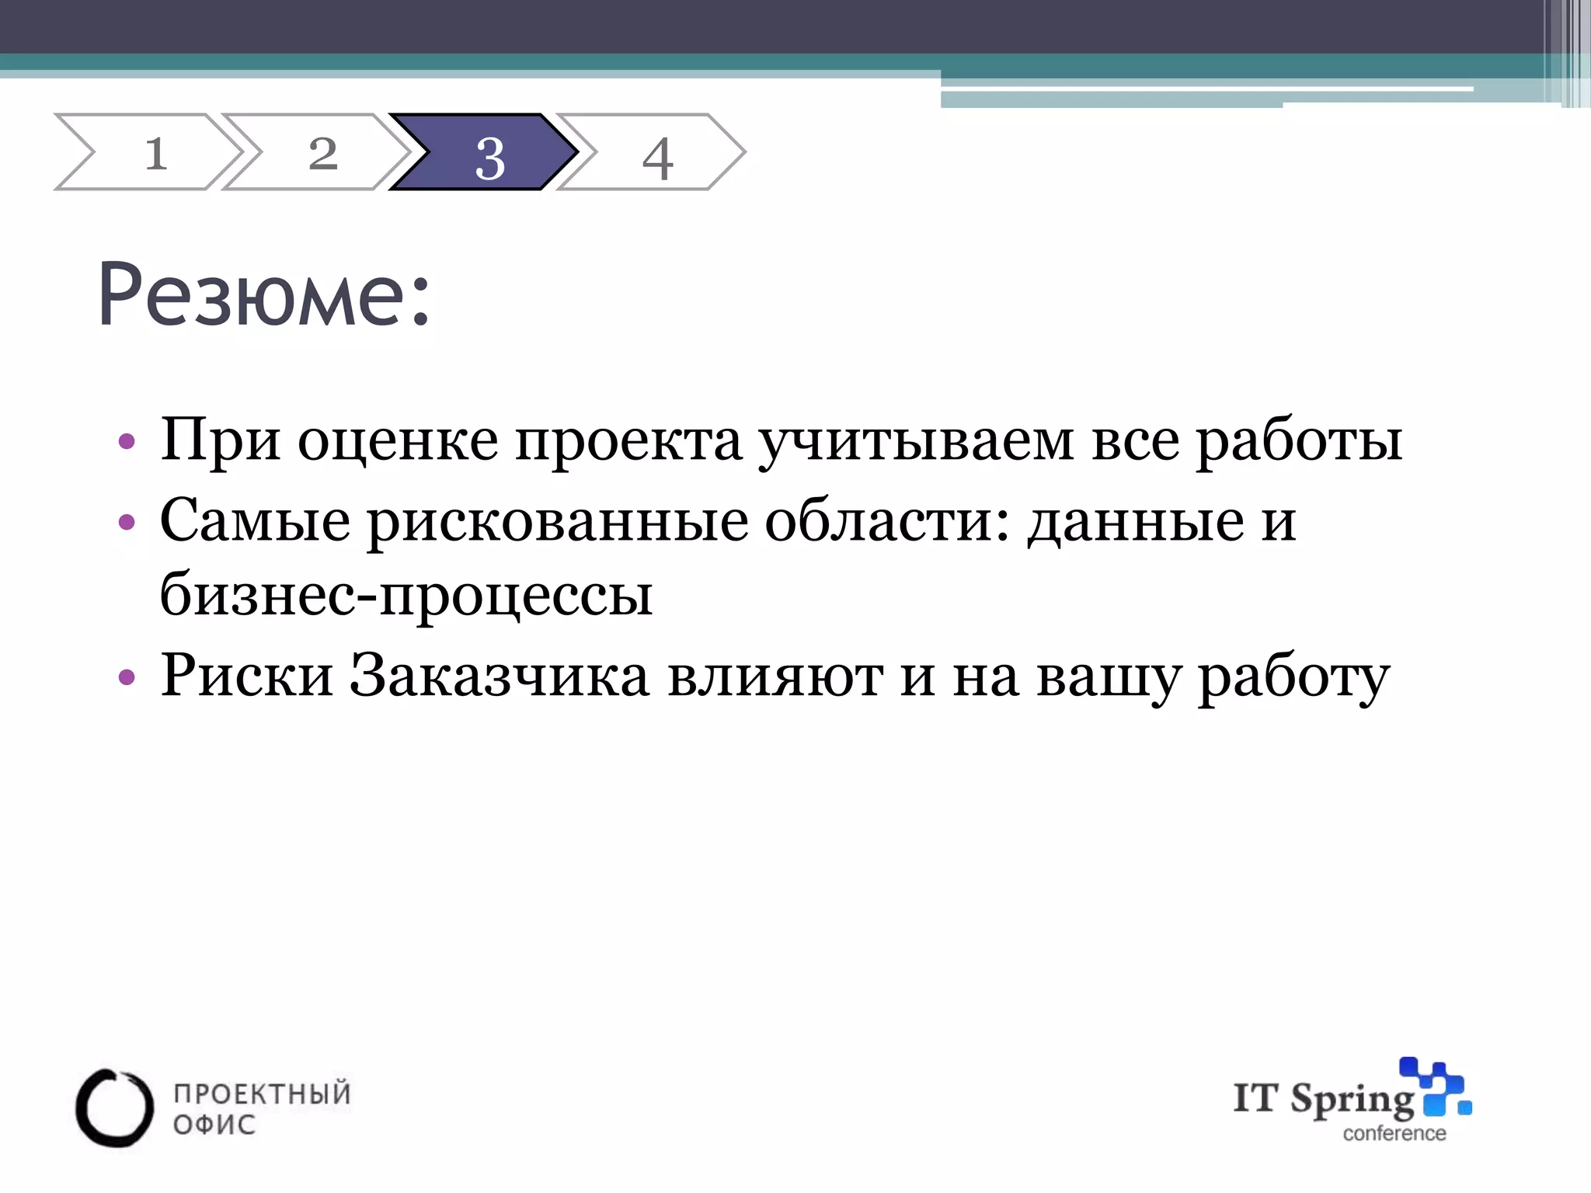Select step 2 chevron in progress indicator
Image resolution: width=1591 pixels, height=1193 pixels.
click(317, 152)
